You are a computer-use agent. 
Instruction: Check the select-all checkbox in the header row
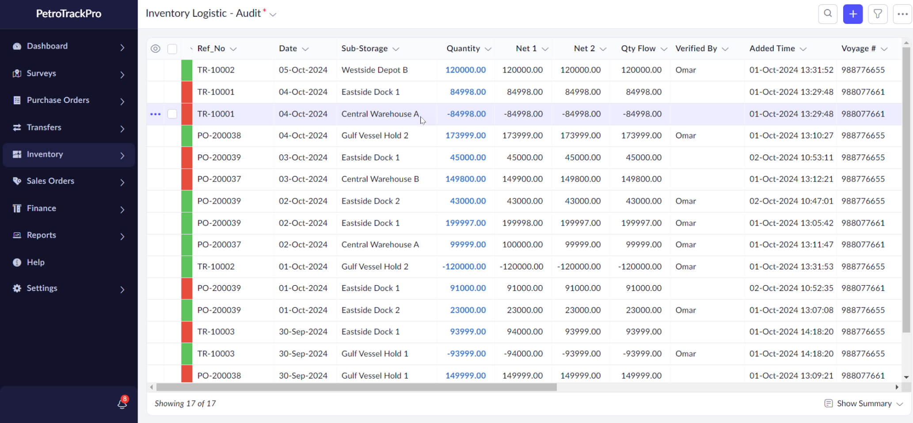[172, 49]
